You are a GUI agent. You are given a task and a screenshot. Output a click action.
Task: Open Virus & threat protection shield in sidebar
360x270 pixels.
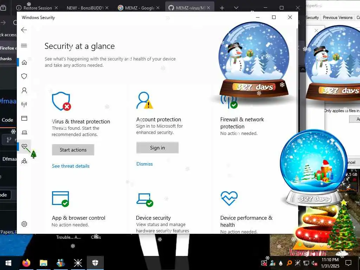point(24,76)
